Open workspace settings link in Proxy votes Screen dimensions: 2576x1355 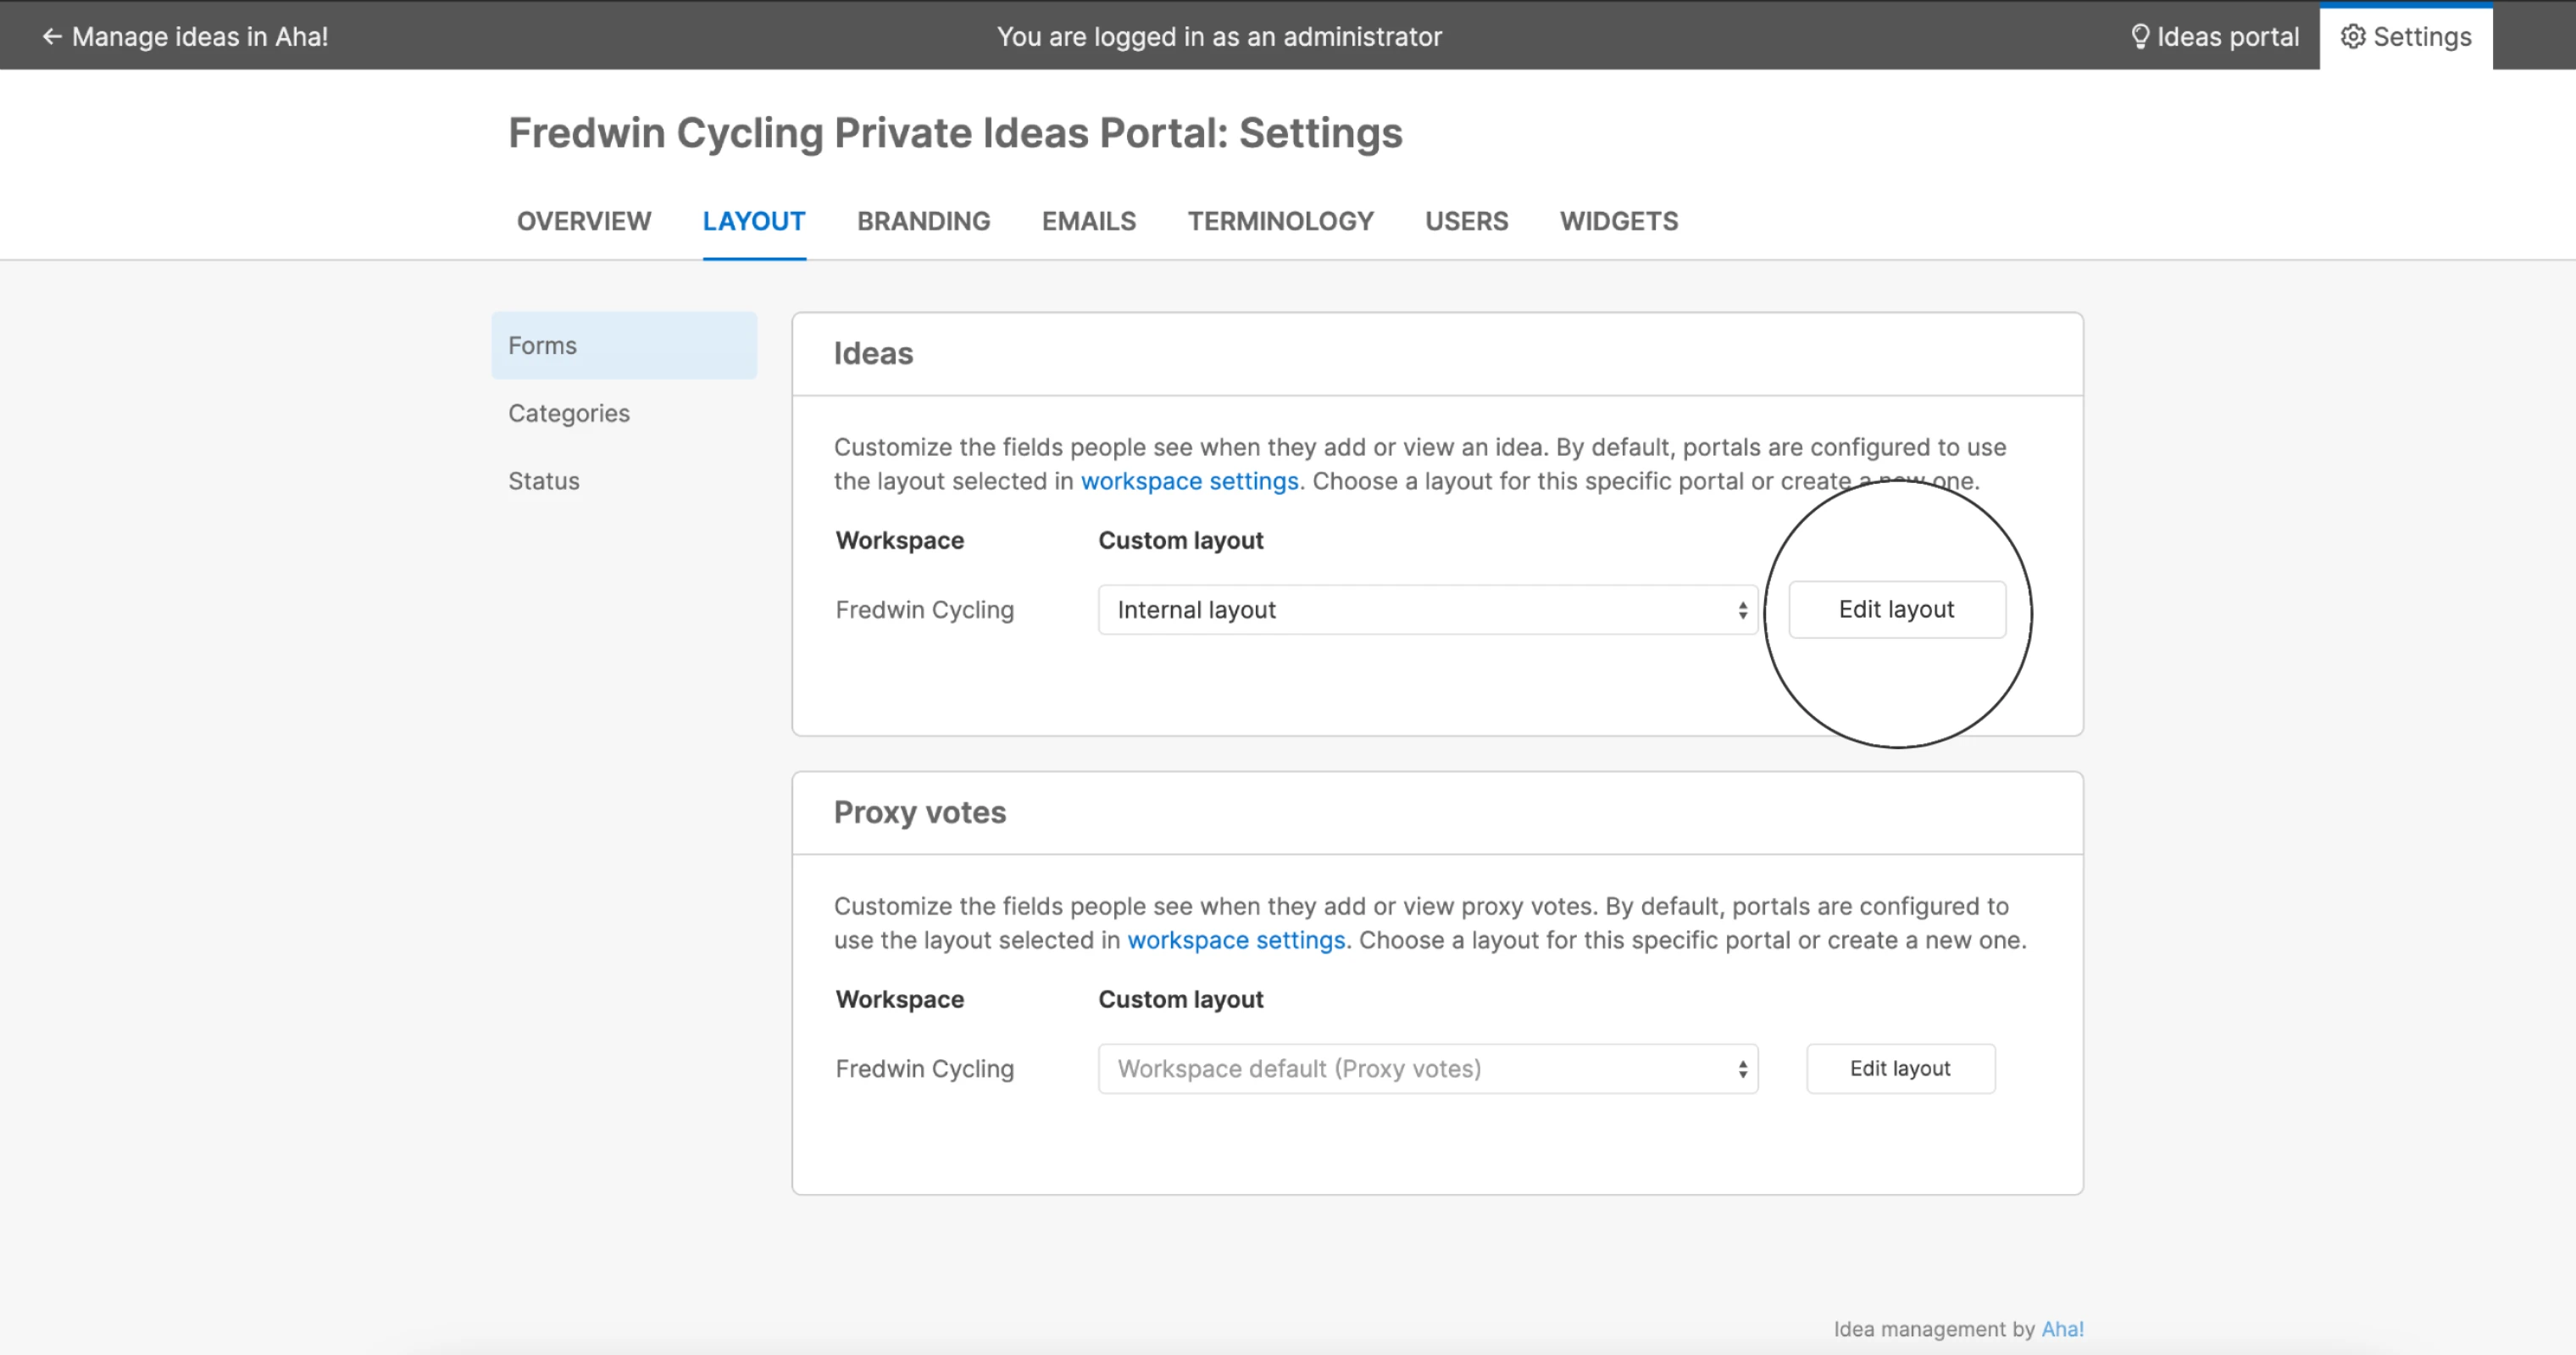coord(1236,940)
